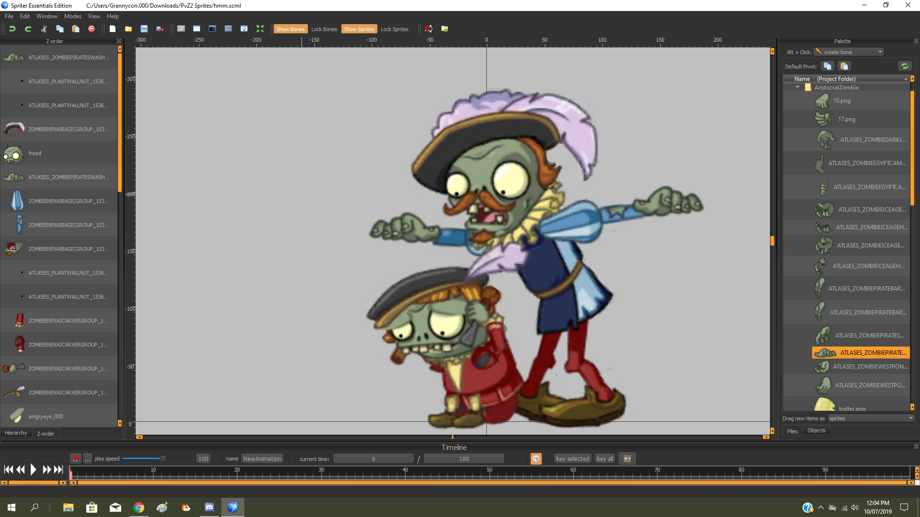Click the red magnet snapping icon in the toolbar
920x517 pixels.
[x=429, y=29]
